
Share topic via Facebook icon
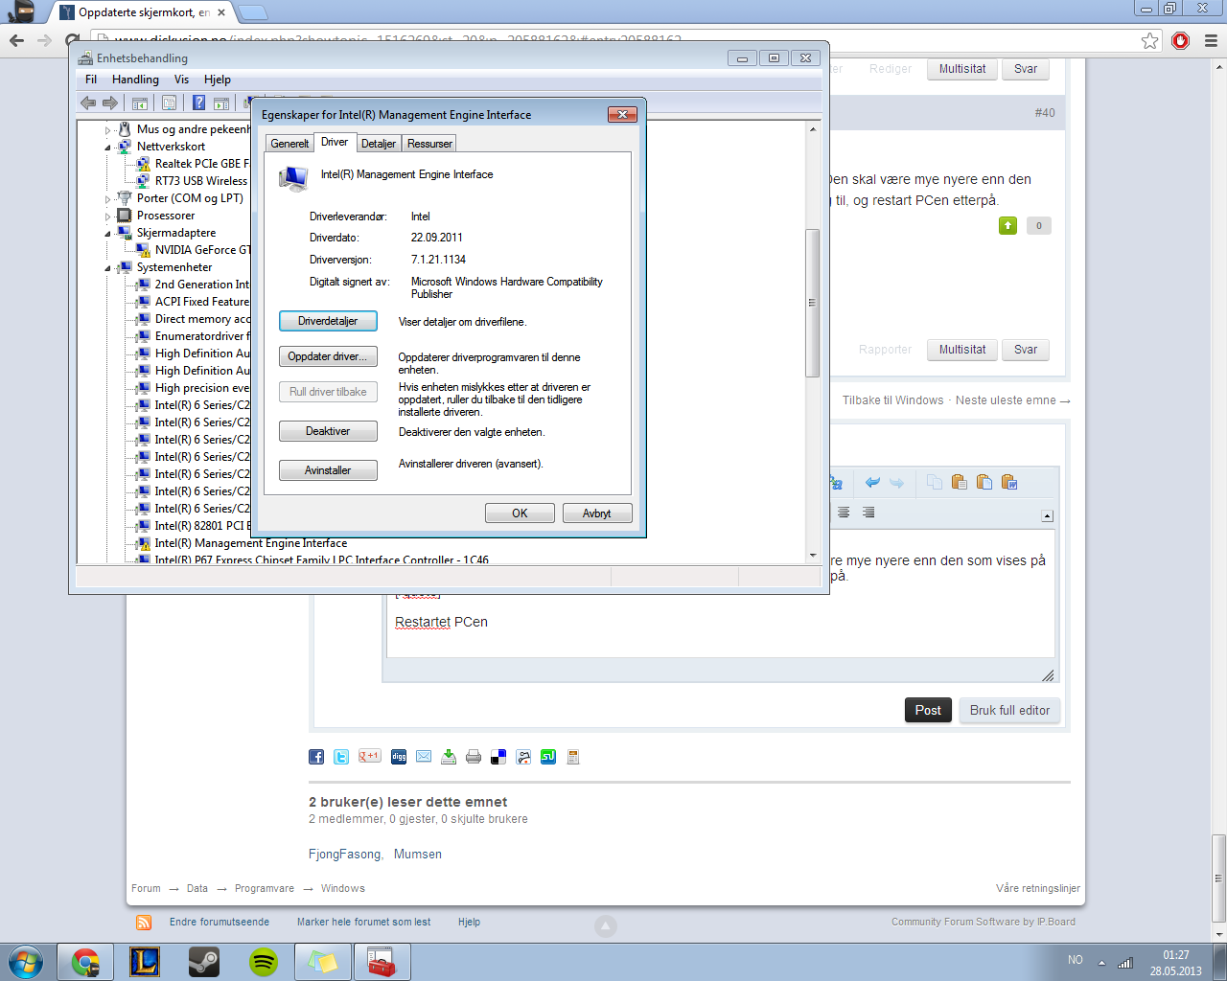click(x=316, y=757)
